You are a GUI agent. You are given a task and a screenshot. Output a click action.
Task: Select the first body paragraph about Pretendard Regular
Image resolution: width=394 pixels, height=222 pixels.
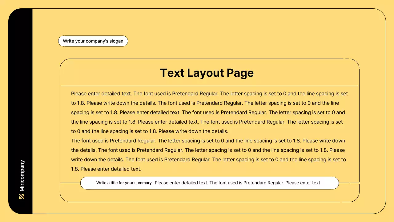coord(209,112)
